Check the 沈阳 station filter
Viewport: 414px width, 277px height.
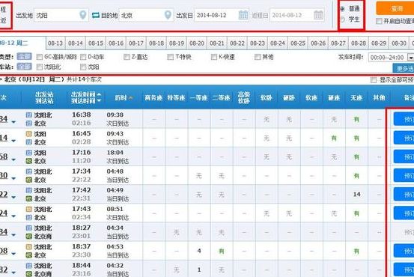[83, 67]
